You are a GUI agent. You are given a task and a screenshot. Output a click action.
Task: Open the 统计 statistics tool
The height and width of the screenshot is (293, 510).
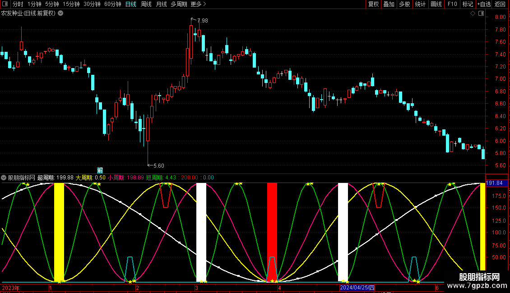pos(420,4)
